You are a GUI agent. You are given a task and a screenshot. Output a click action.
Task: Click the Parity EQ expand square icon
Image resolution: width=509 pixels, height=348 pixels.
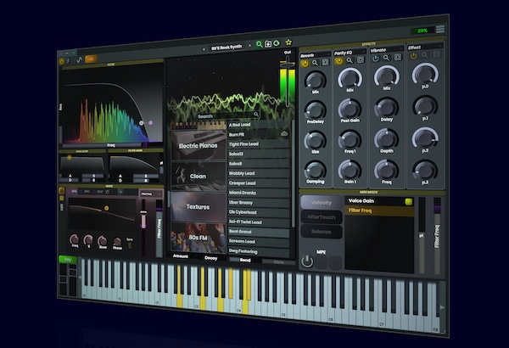pyautogui.click(x=361, y=59)
